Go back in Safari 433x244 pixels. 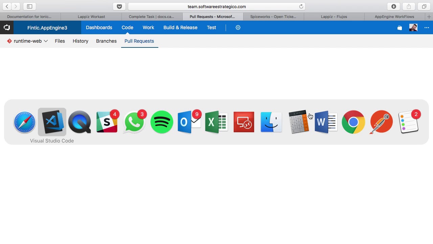7,6
